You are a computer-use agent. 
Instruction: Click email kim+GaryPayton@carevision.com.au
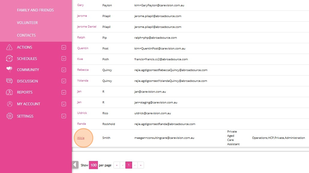point(159,5)
